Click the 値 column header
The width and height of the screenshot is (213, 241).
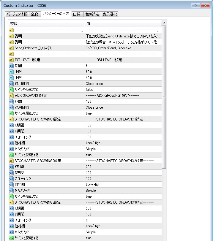click(x=123, y=24)
